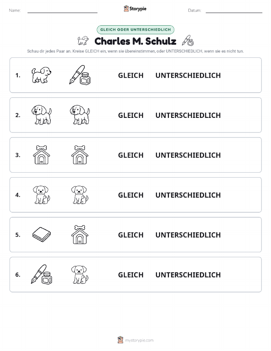Click the Storypie logo at top
This screenshot has width=271, height=351.
pyautogui.click(x=135, y=9)
